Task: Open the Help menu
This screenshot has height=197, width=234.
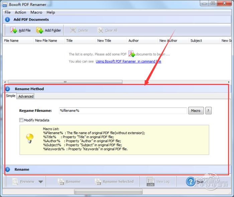Action: (x=51, y=12)
